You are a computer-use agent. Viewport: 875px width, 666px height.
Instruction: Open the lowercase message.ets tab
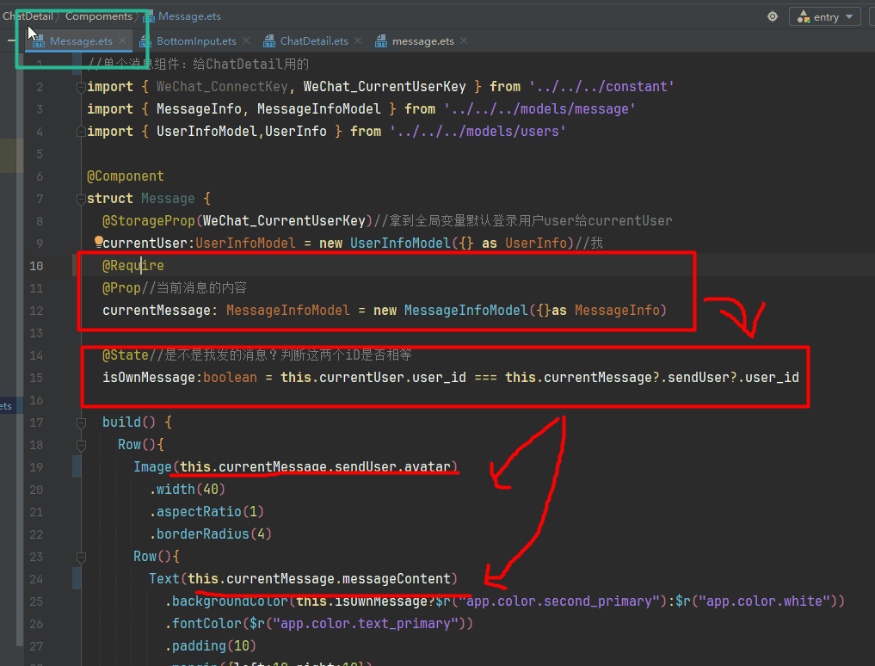click(x=422, y=41)
